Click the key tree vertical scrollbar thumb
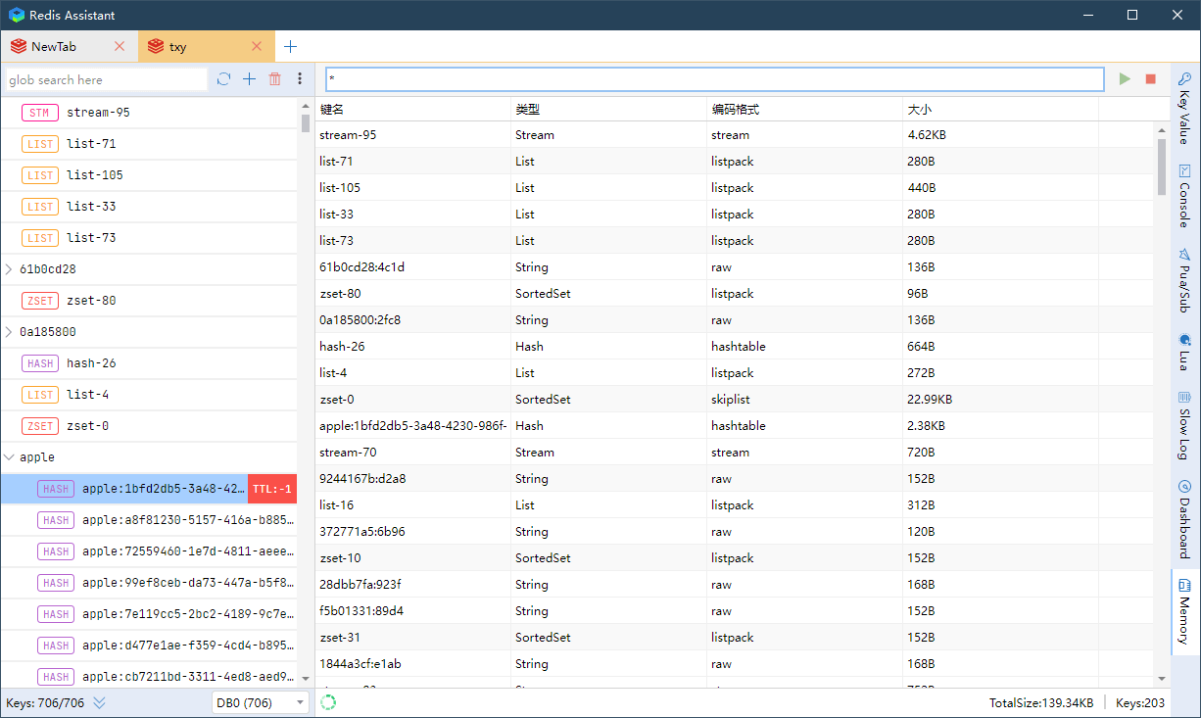 click(306, 123)
